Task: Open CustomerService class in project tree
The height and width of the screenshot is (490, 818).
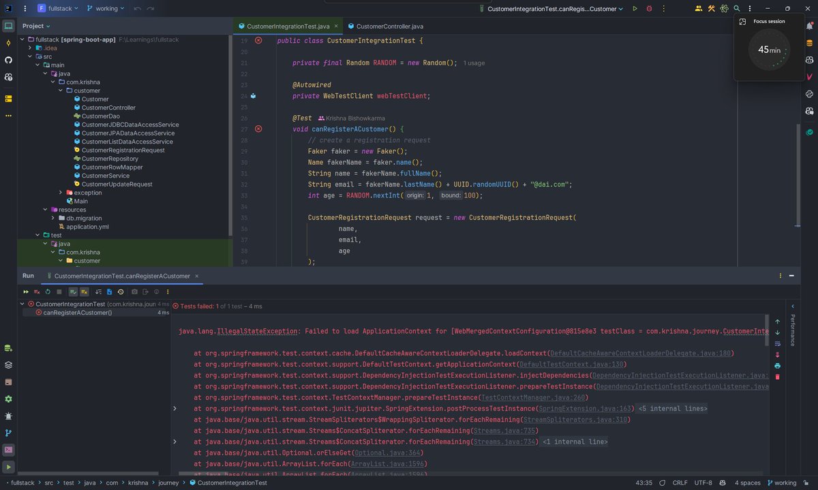Action: click(x=105, y=176)
